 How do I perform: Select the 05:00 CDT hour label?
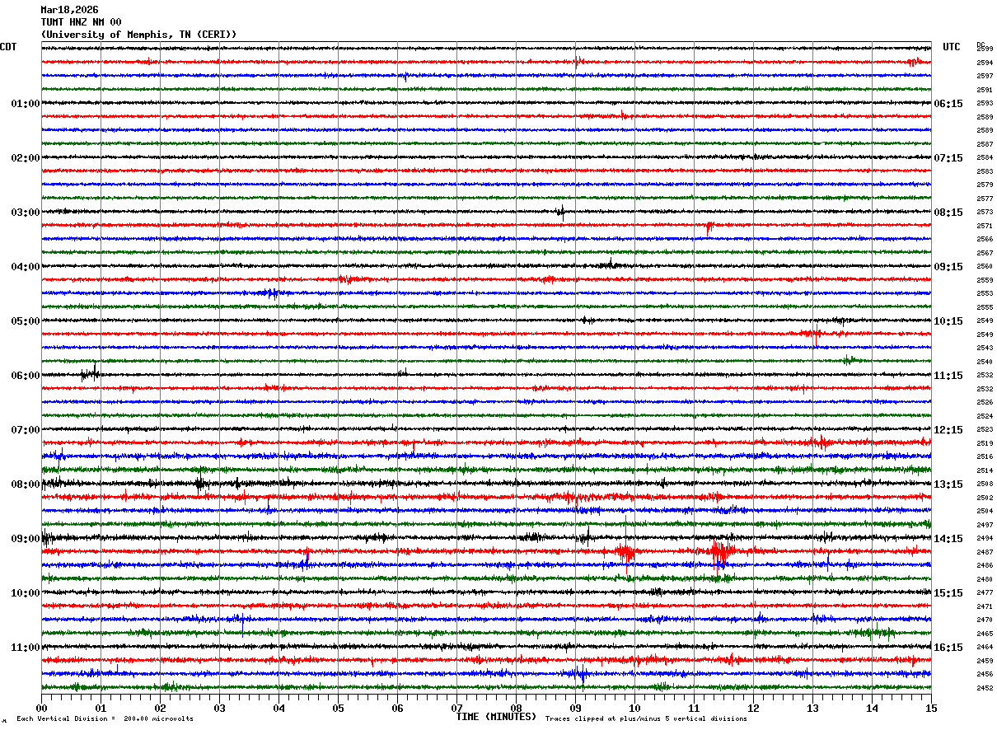pos(26,321)
